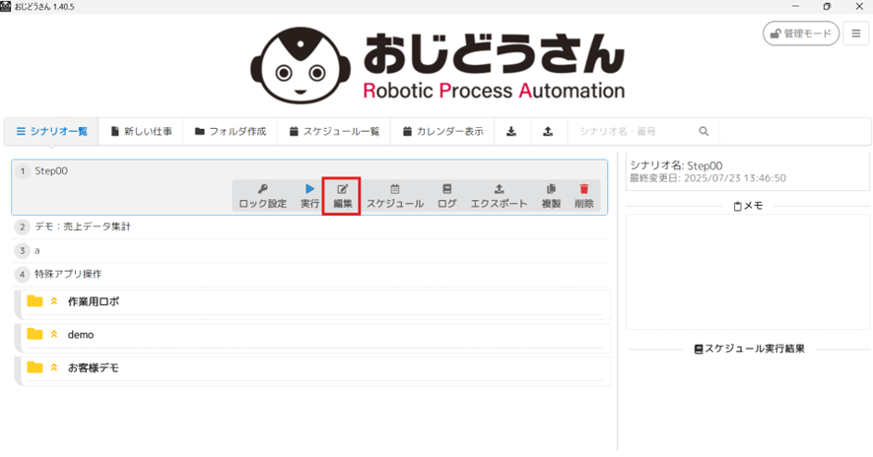
Task: Open lock settings for Step00
Action: pos(262,196)
